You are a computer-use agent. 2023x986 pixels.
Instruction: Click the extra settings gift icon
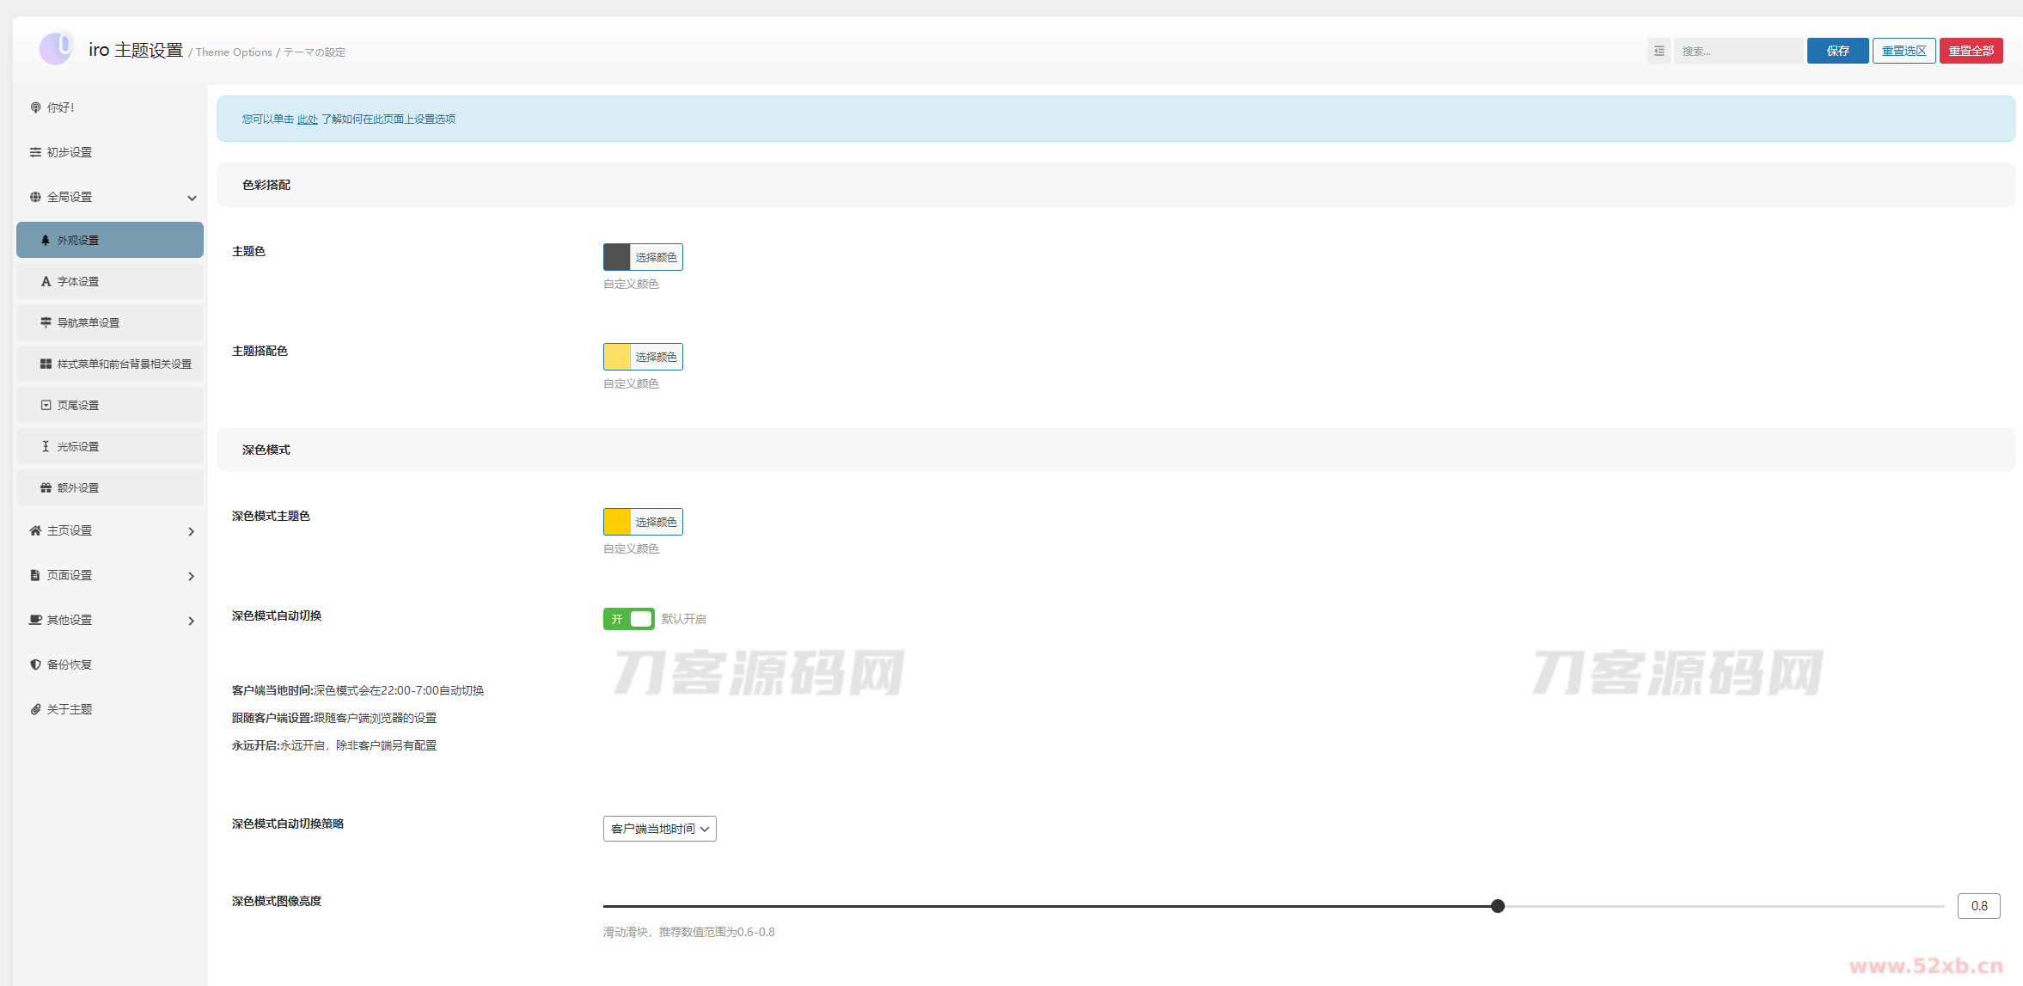point(46,488)
